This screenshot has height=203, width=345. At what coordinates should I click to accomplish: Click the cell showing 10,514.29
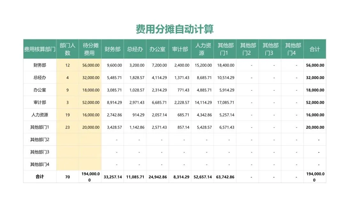click(225, 77)
